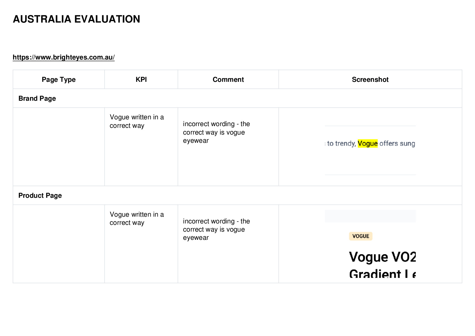Viewport: 475px width, 336px height.
Task: Select the Product Page section row
Action: tap(237, 196)
